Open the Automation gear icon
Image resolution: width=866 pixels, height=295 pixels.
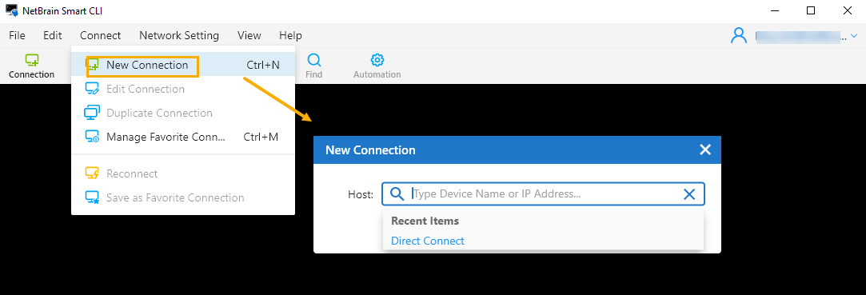tap(377, 60)
